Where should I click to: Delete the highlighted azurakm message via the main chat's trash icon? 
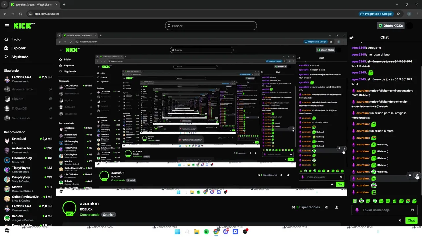tap(417, 176)
